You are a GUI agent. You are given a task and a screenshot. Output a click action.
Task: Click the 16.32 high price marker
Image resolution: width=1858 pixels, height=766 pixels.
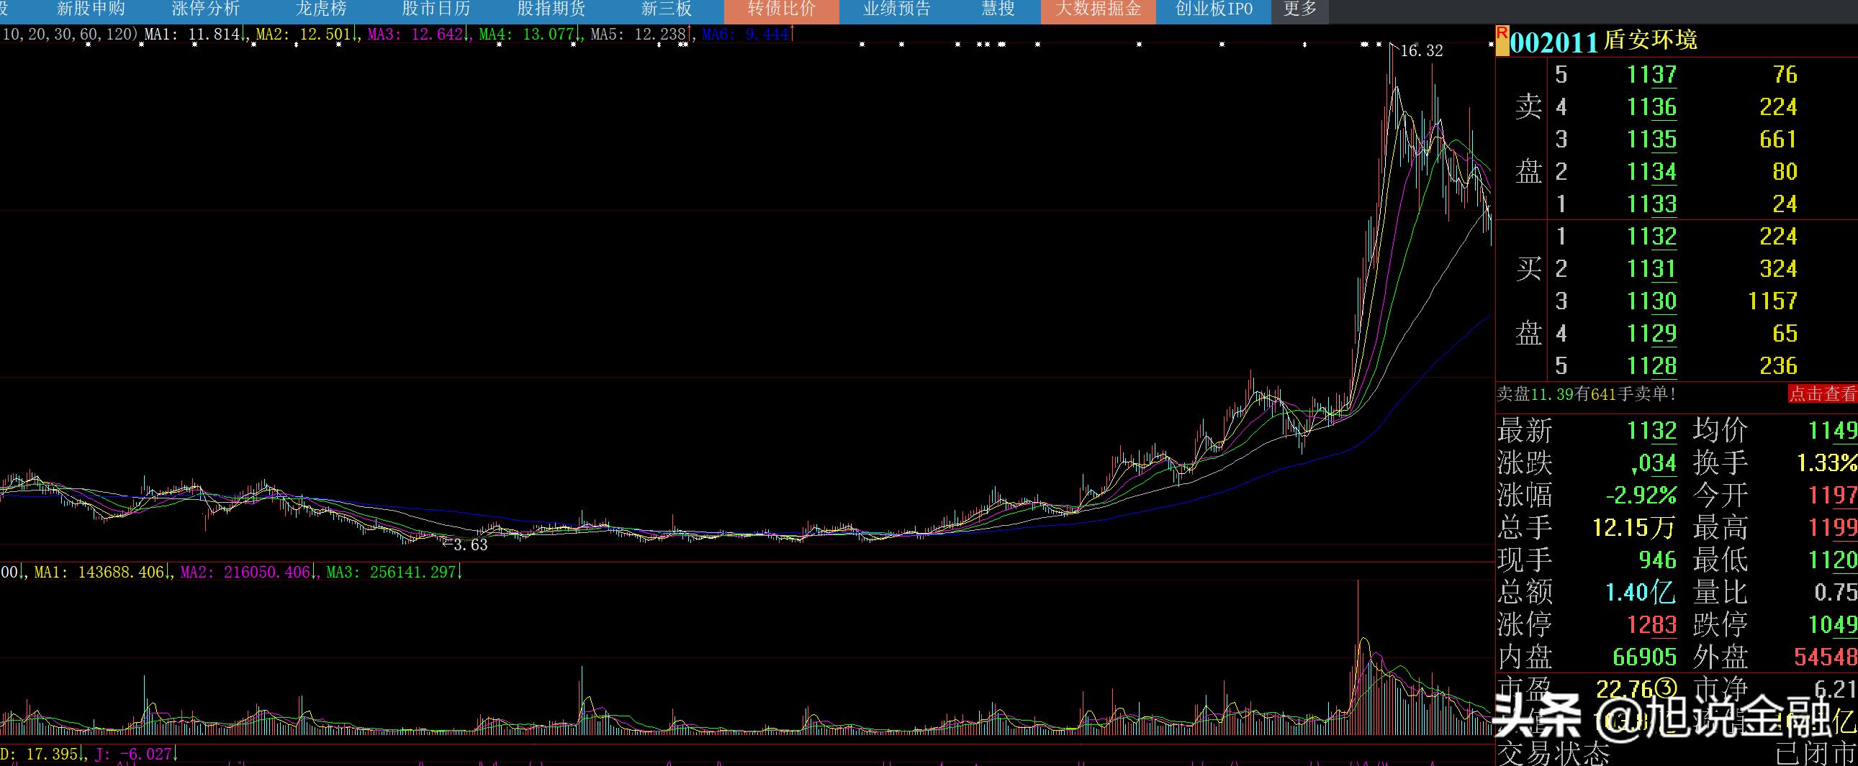[x=1421, y=50]
